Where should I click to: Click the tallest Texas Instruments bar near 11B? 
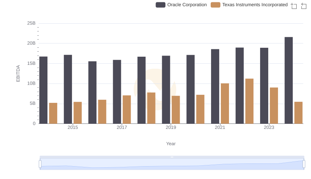249,101
